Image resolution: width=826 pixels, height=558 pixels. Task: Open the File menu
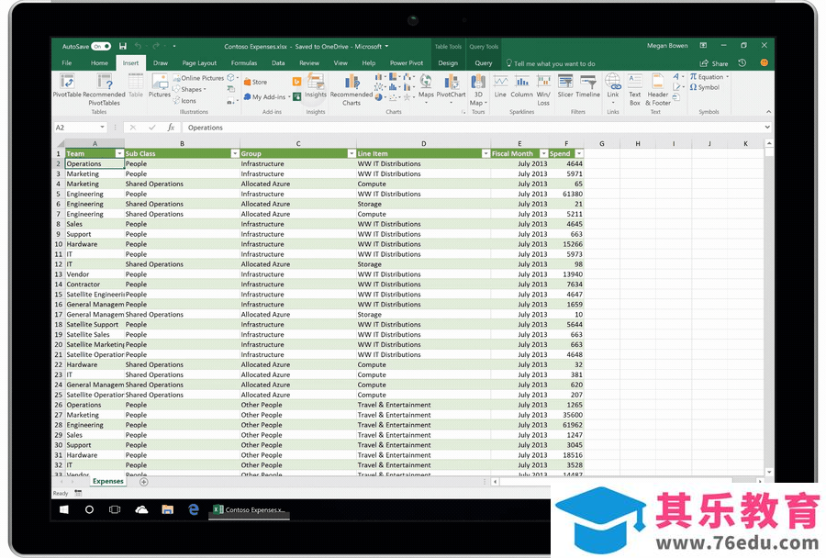[67, 63]
